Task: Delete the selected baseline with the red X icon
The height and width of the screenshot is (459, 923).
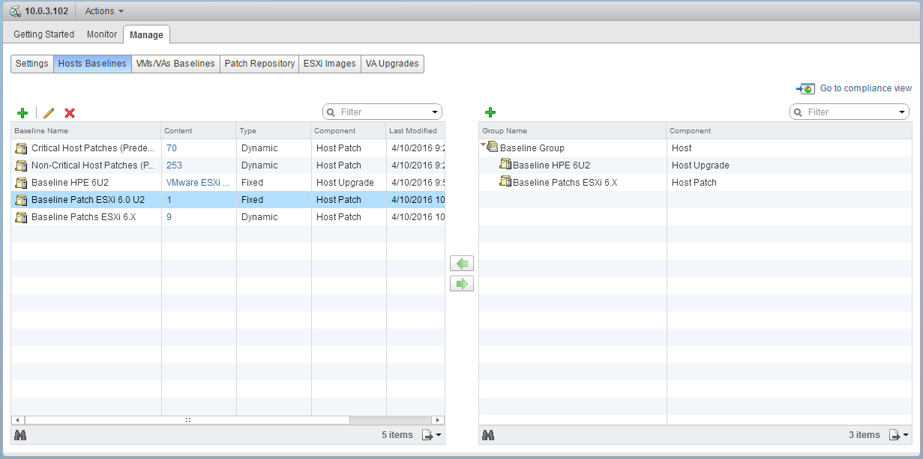Action: [x=69, y=112]
